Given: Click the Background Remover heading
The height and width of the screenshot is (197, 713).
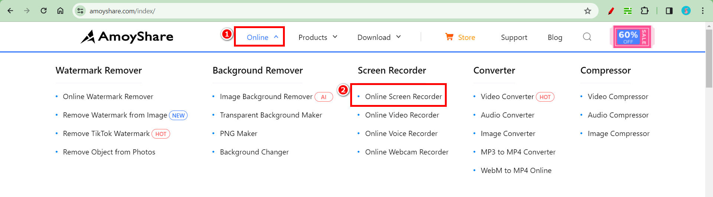Looking at the screenshot, I should 257,70.
